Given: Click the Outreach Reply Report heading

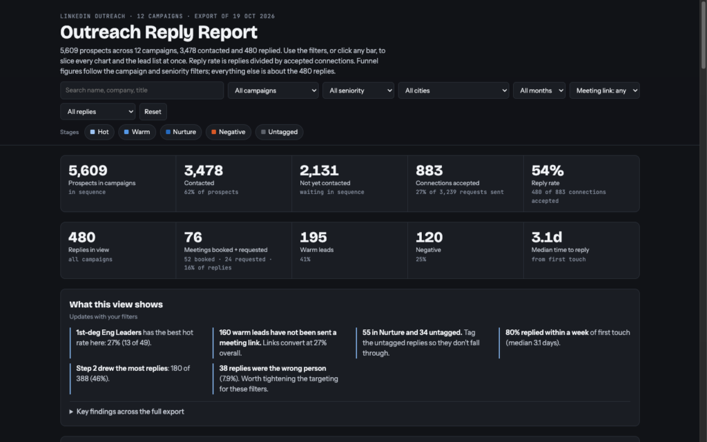Looking at the screenshot, I should pos(159,32).
